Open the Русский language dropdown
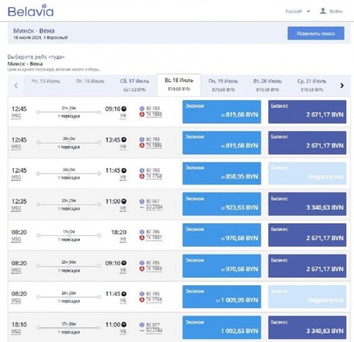The image size is (354, 342). click(298, 11)
